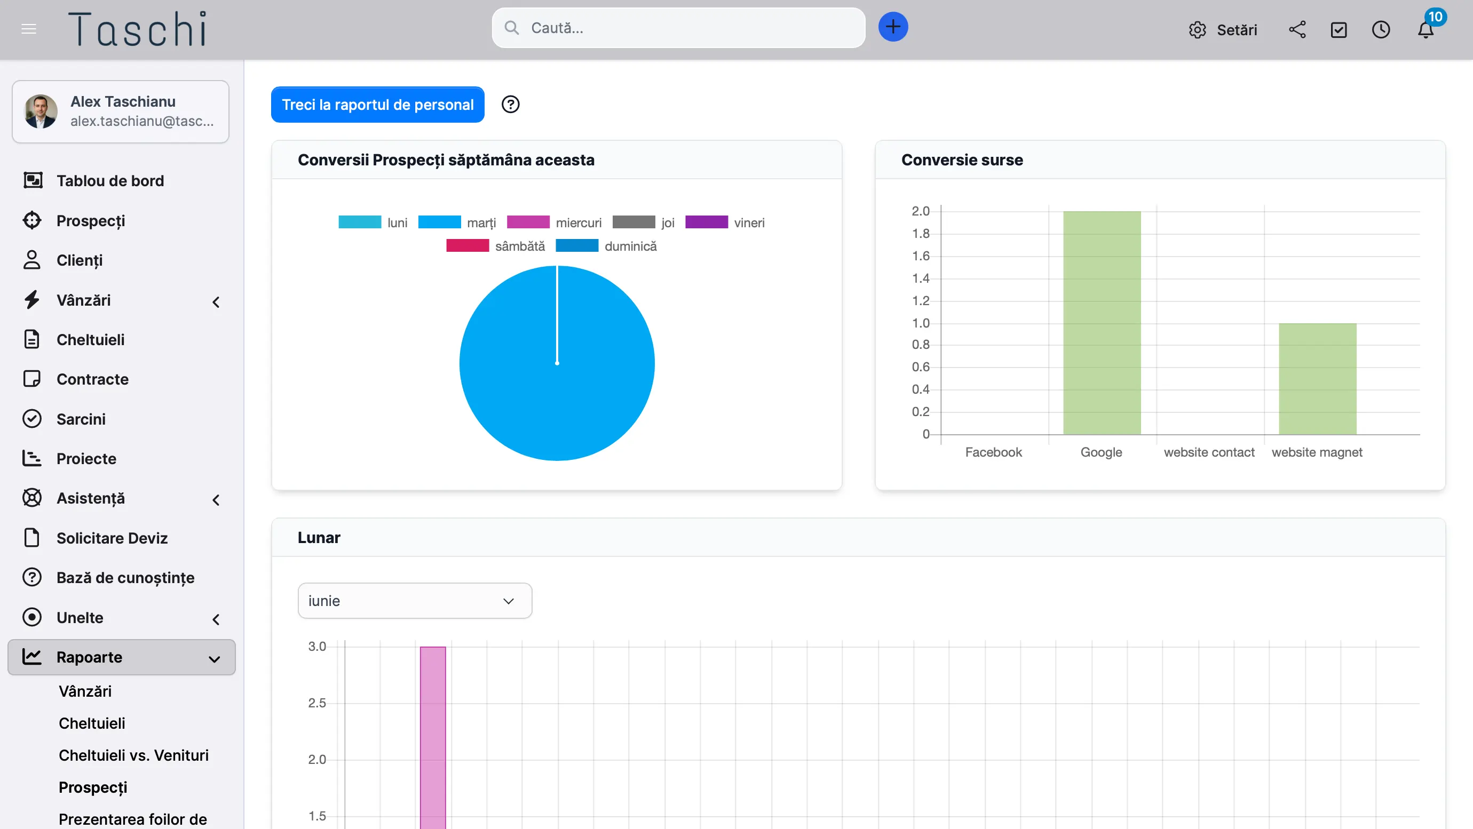Click Treci la raportul de personal
Viewport: 1473px width, 829px height.
point(377,105)
